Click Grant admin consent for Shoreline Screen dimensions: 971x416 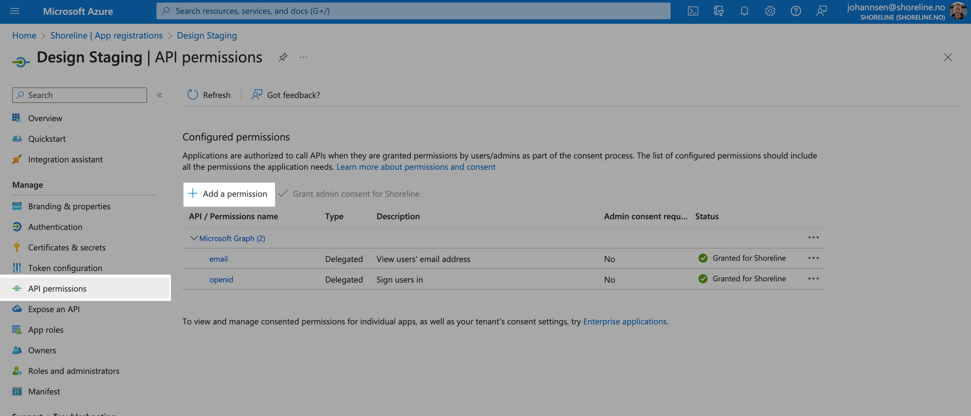(x=349, y=194)
